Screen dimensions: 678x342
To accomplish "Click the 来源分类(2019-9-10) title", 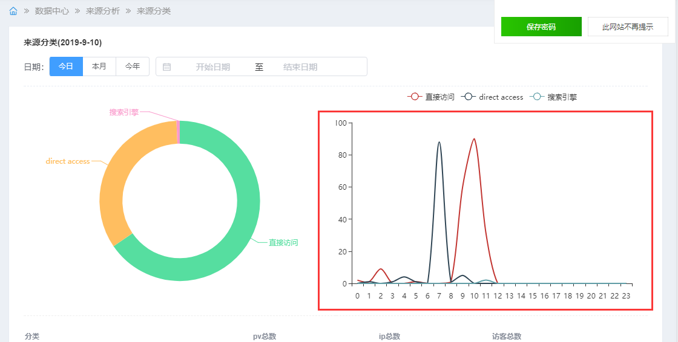I will tap(63, 42).
